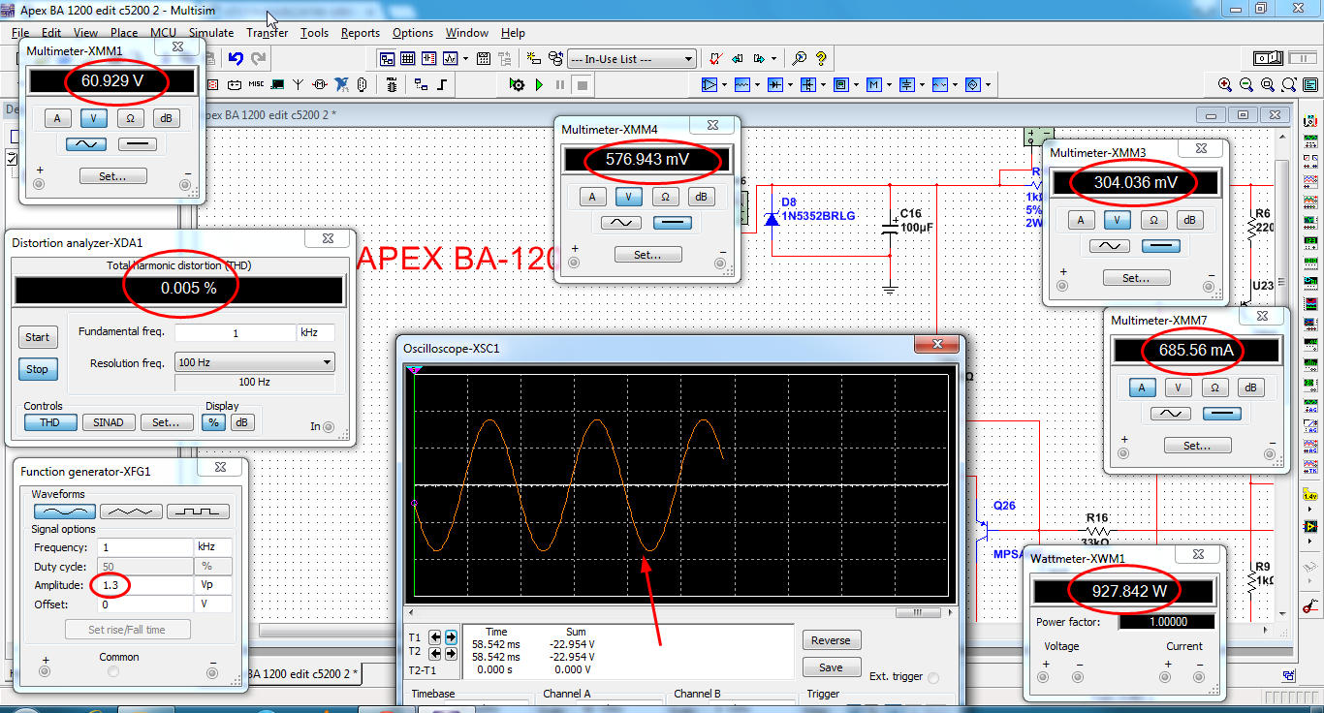
Task: Set XMM1 multimeter to ammeter mode
Action: click(57, 118)
